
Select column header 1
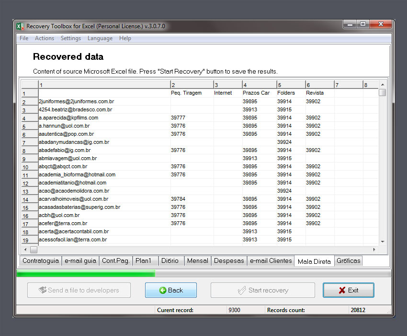[104, 85]
